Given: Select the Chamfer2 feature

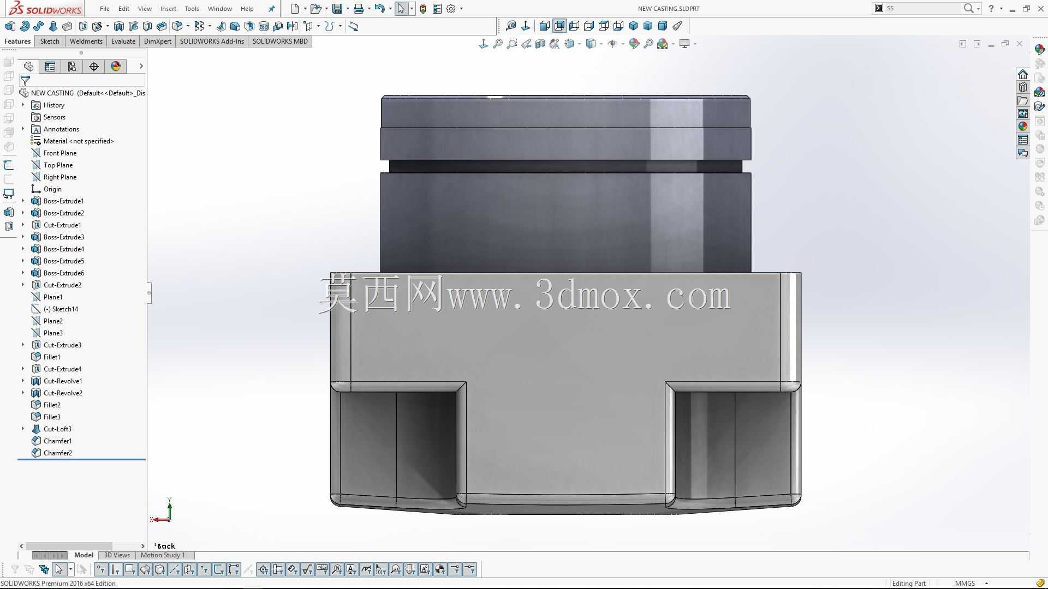Looking at the screenshot, I should point(58,453).
